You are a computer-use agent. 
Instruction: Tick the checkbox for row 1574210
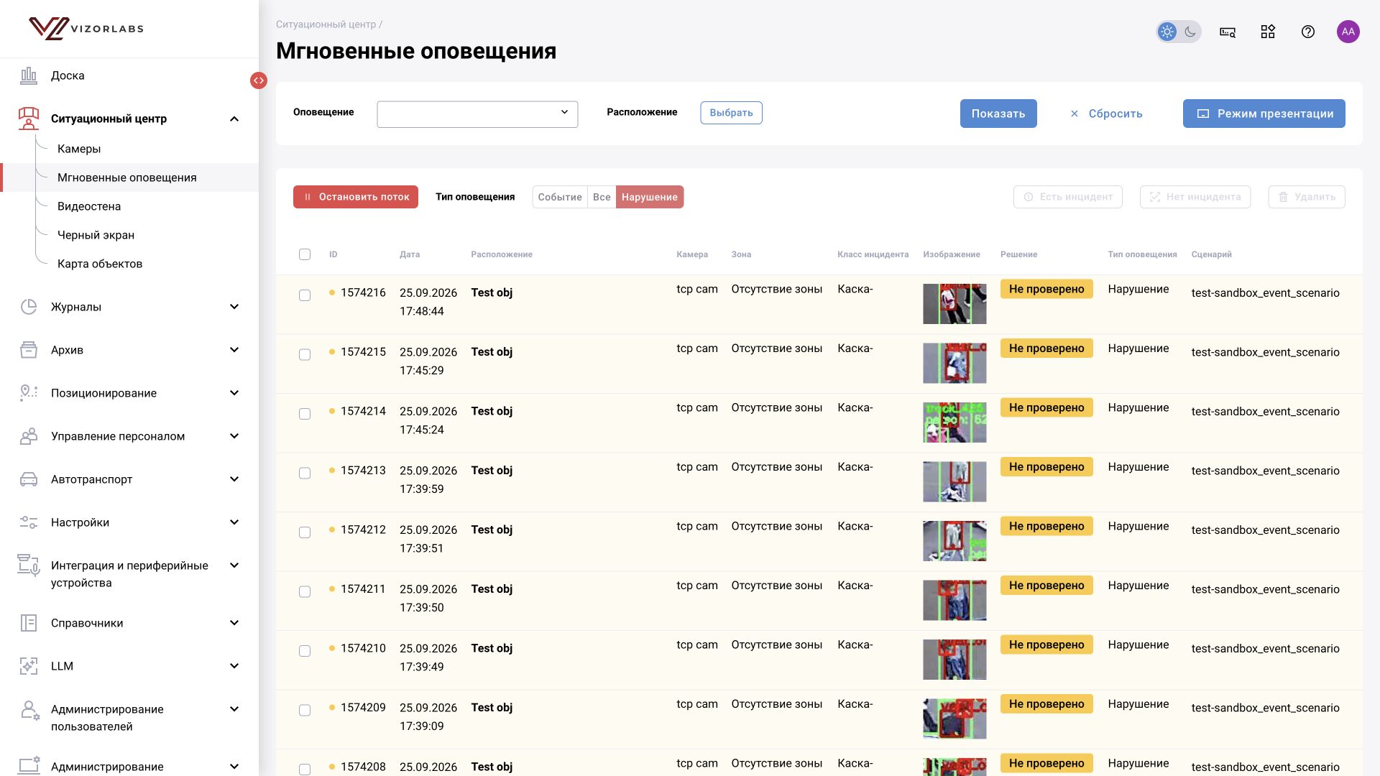pos(305,651)
